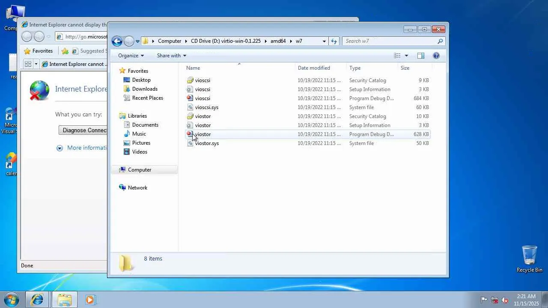Screen dimensions: 548x308
Task: Select the vioscsi Setup Information file icon
Action: (191, 89)
